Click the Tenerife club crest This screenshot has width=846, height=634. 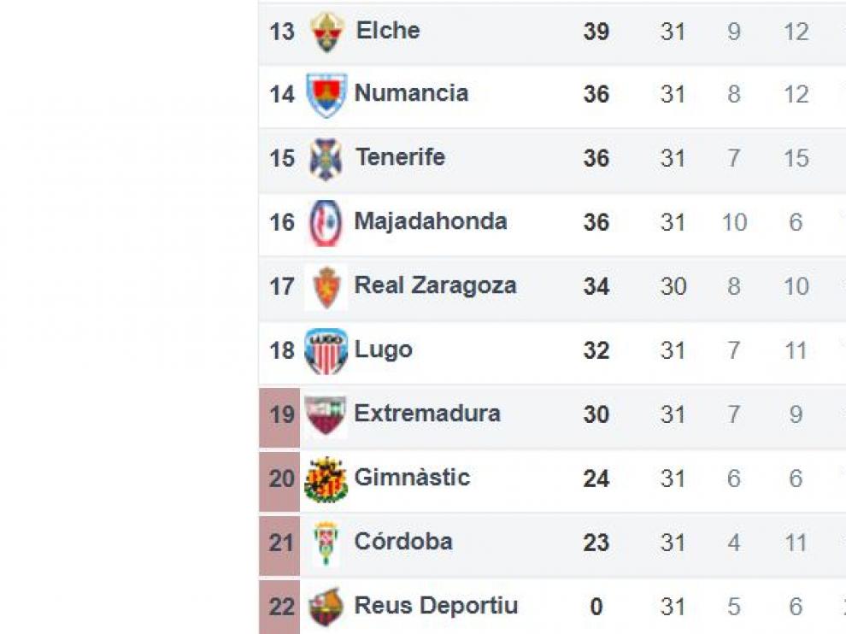tap(326, 159)
